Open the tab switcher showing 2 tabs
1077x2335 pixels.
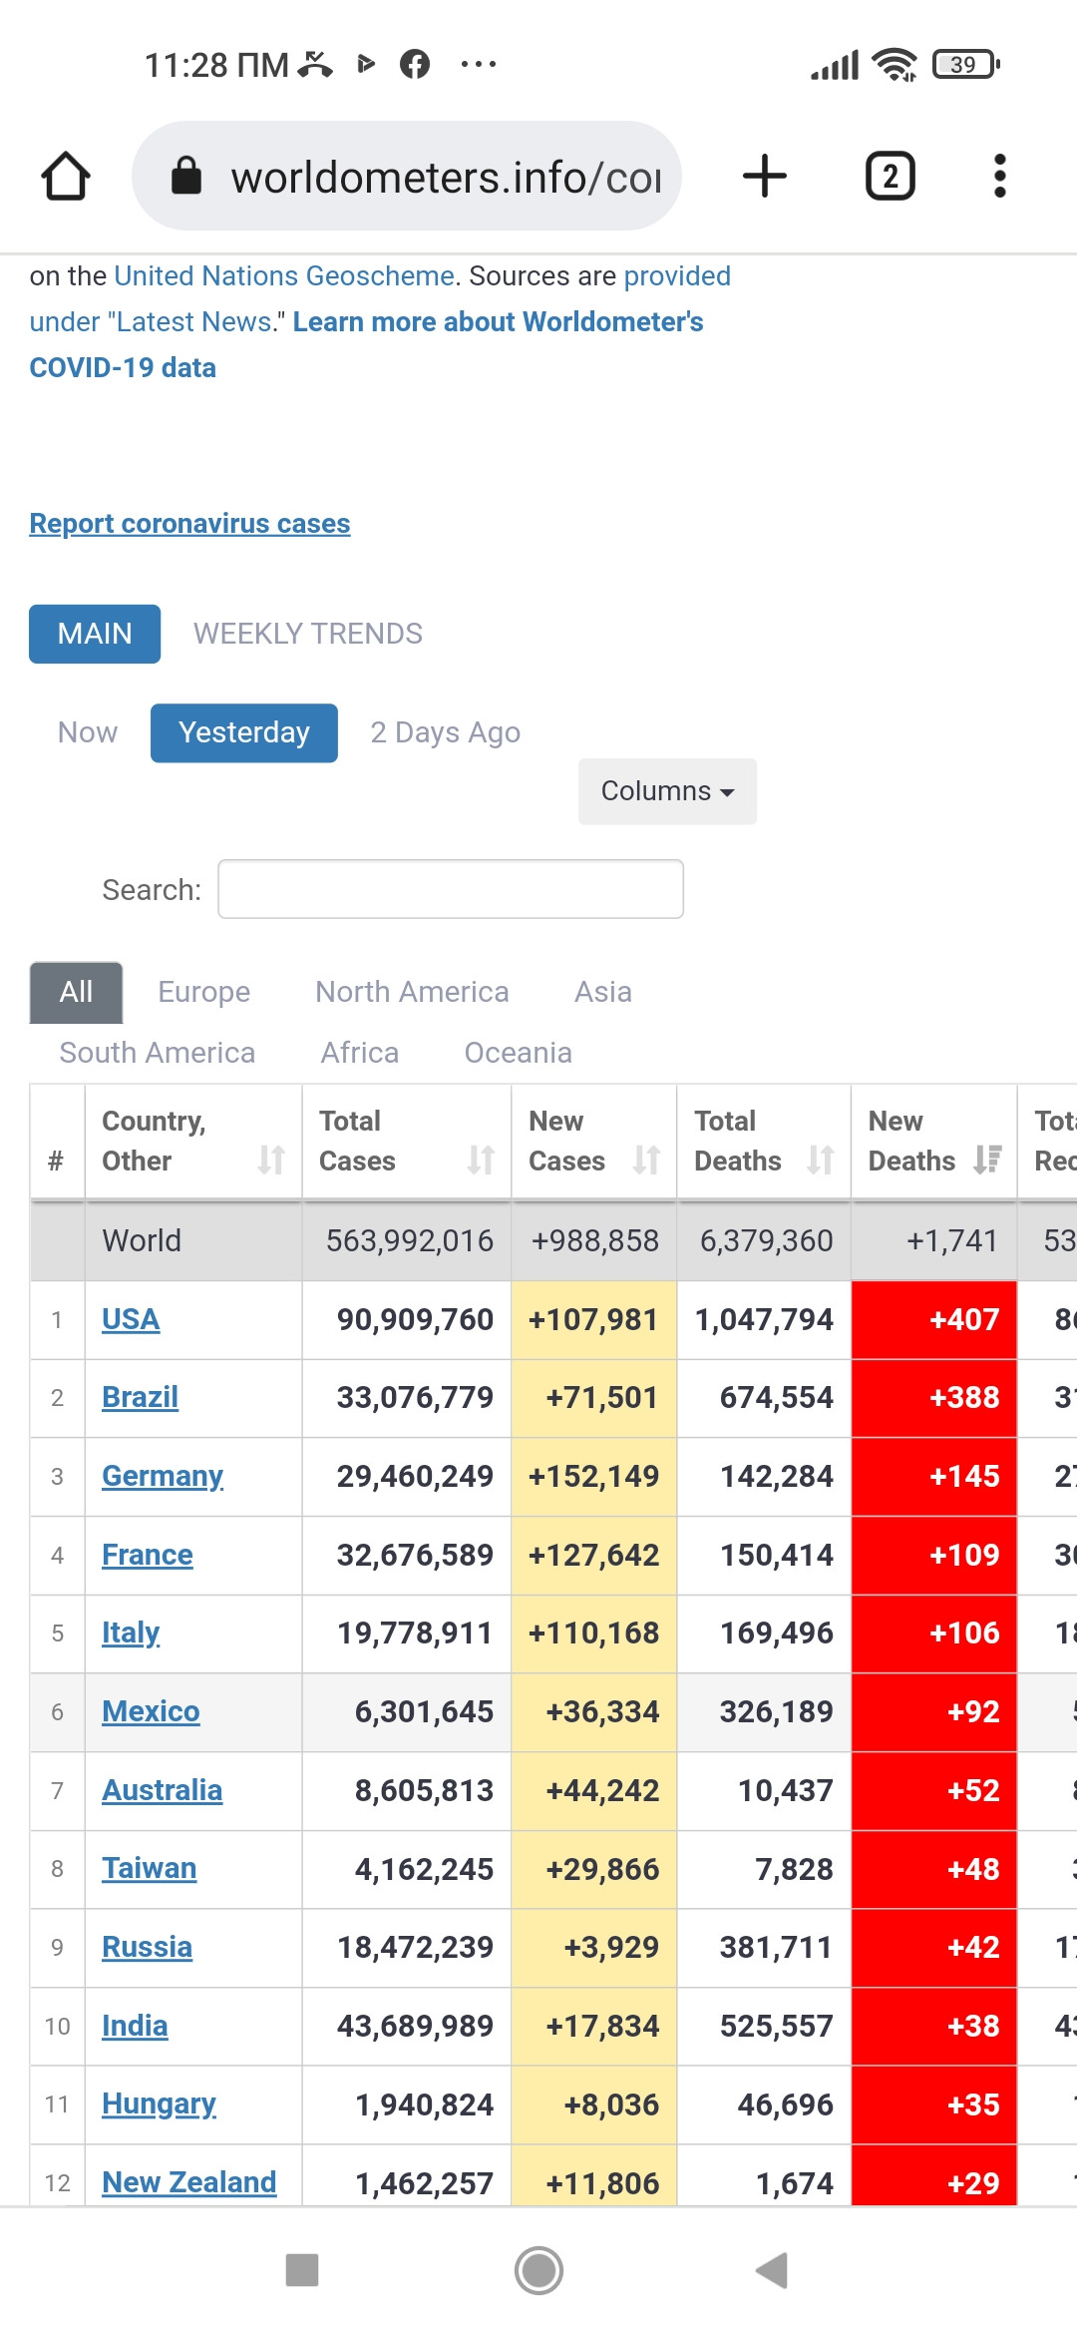click(890, 177)
